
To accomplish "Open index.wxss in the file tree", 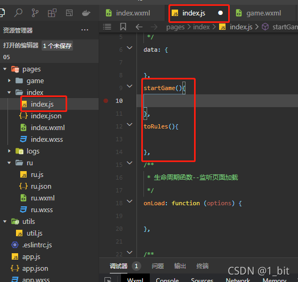I will pos(47,139).
